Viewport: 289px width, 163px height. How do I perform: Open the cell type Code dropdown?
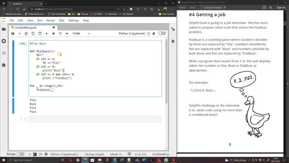tap(81, 34)
